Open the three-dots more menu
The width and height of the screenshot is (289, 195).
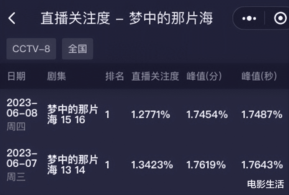(250, 18)
